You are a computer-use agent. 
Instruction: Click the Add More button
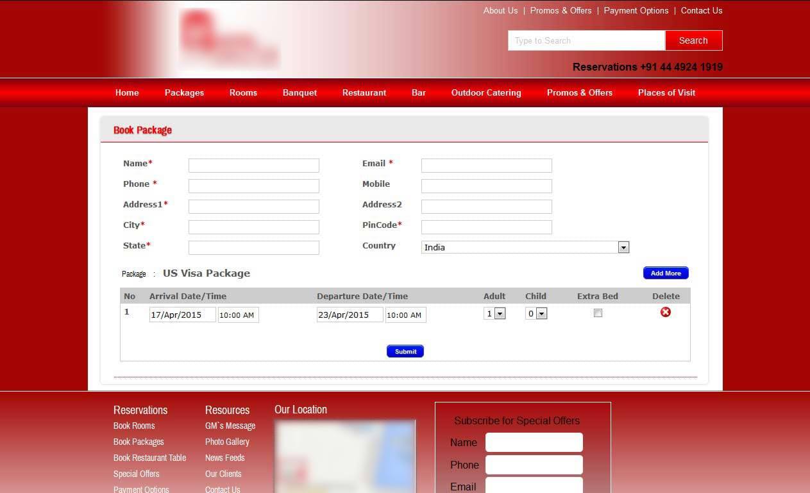point(666,273)
